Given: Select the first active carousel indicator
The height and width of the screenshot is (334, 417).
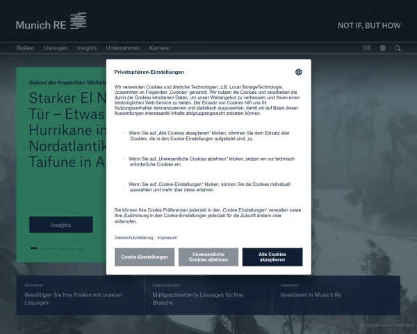Looking at the screenshot, I should click(x=34, y=248).
